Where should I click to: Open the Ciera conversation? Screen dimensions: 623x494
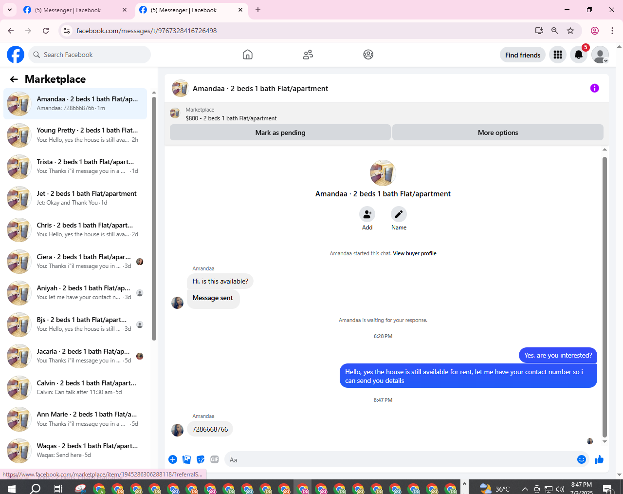click(75, 262)
